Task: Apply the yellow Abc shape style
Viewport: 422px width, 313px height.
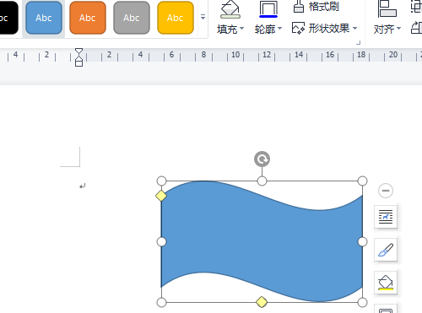Action: (176, 18)
